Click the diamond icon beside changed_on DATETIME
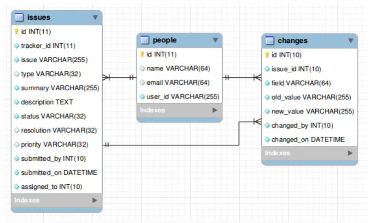The image size is (371, 223). click(x=267, y=140)
